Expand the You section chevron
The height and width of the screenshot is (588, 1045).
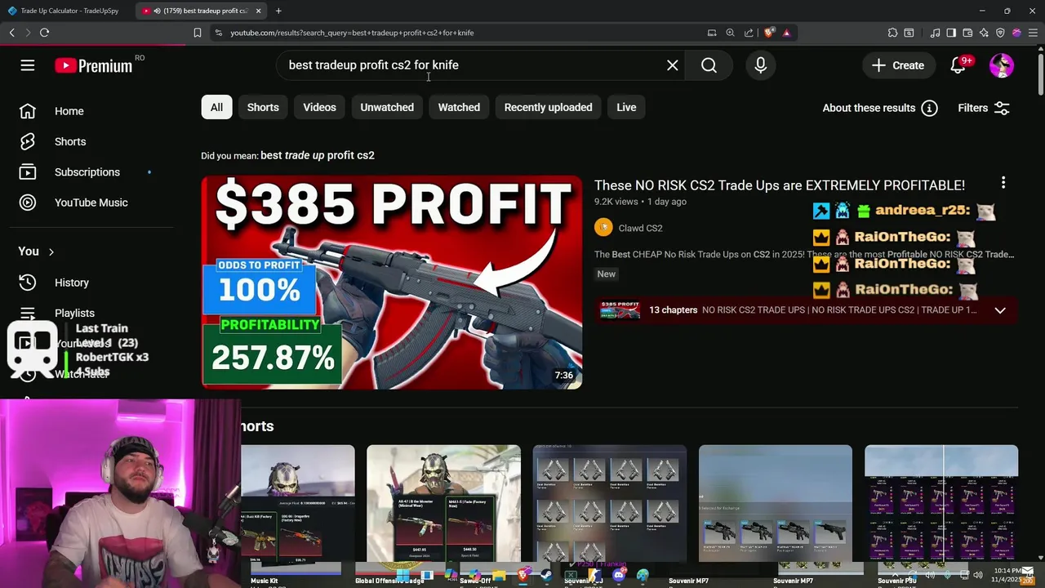click(51, 252)
